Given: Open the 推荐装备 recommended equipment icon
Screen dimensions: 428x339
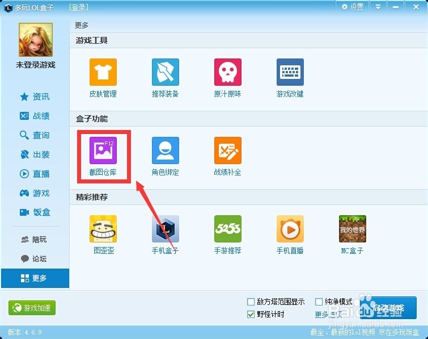Looking at the screenshot, I should (166, 72).
